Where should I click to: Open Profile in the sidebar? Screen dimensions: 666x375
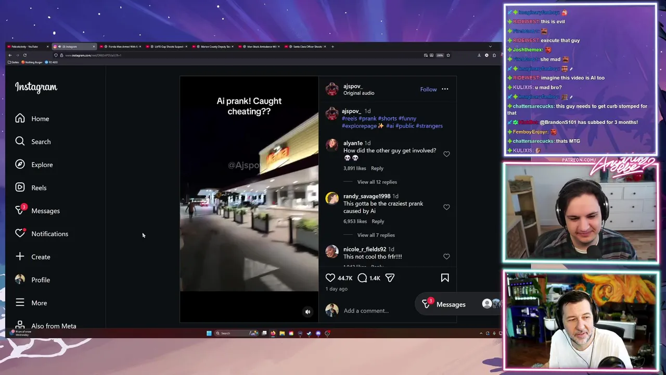[x=33, y=280]
